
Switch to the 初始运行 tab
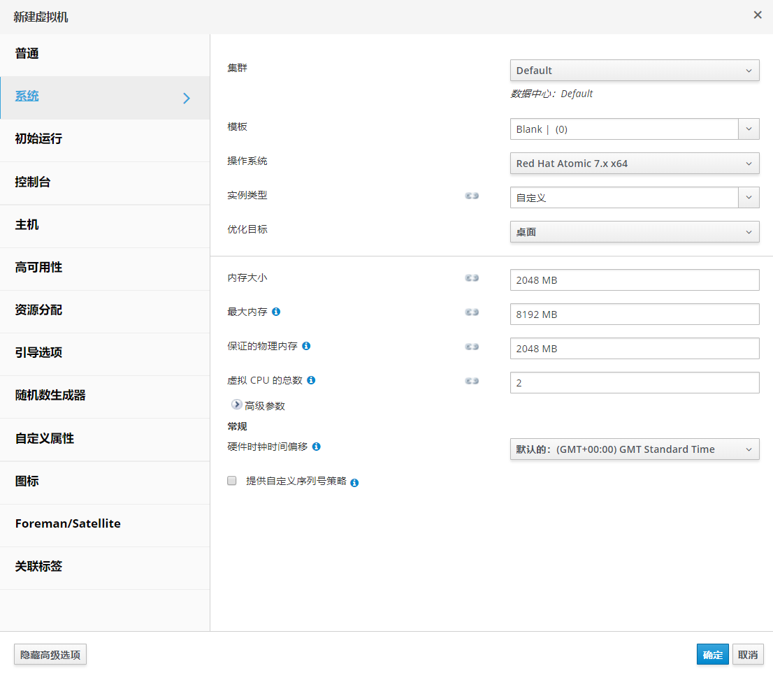pyautogui.click(x=105, y=140)
